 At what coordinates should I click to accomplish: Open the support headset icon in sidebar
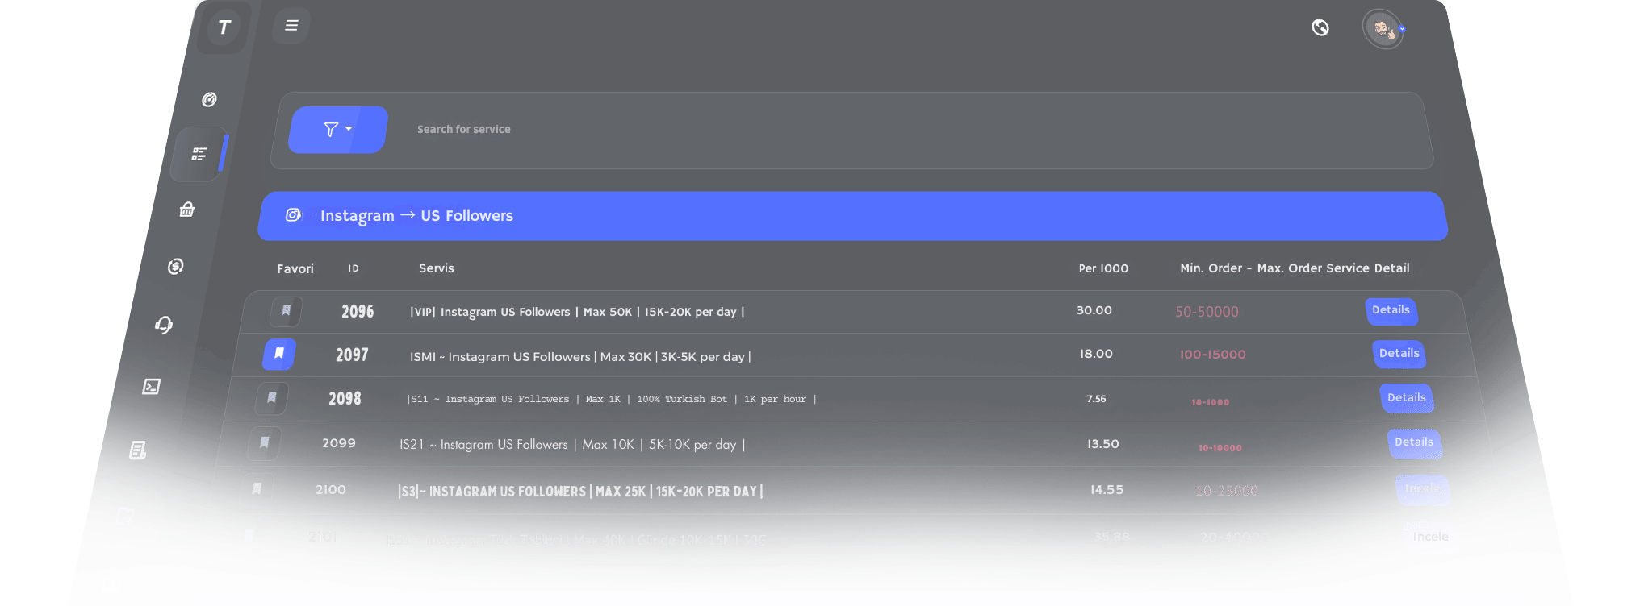click(x=164, y=325)
